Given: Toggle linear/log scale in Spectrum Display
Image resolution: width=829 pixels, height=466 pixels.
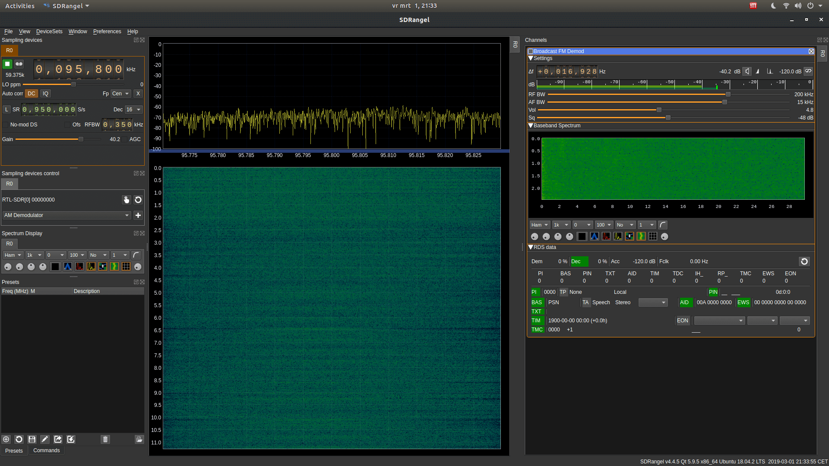Looking at the screenshot, I should tap(136, 255).
